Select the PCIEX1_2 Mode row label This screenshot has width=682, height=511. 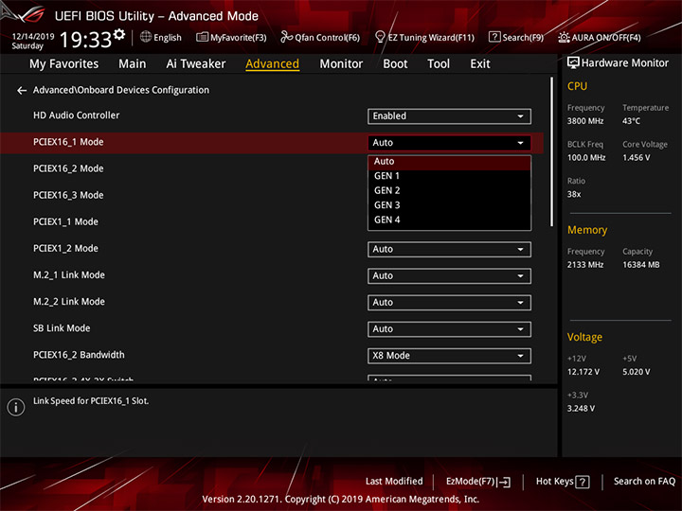65,249
